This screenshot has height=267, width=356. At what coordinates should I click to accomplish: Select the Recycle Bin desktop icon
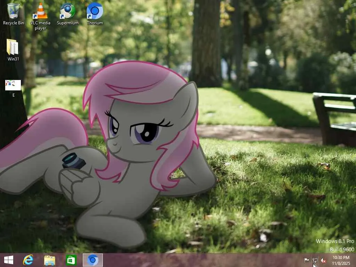point(14,14)
